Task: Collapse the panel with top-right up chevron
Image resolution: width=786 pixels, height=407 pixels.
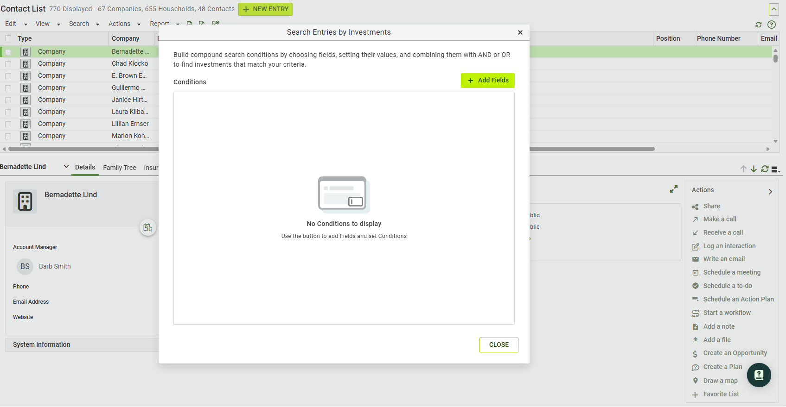Action: (x=773, y=9)
